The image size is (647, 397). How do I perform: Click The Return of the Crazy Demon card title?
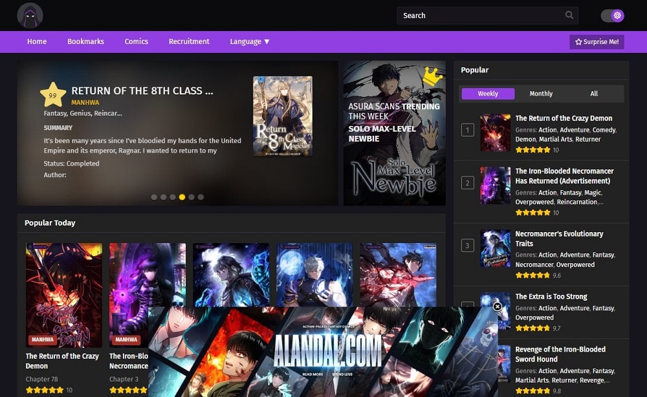[62, 361]
